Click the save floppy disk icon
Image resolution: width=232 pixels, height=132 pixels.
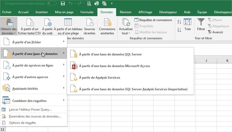(x=63, y=3)
